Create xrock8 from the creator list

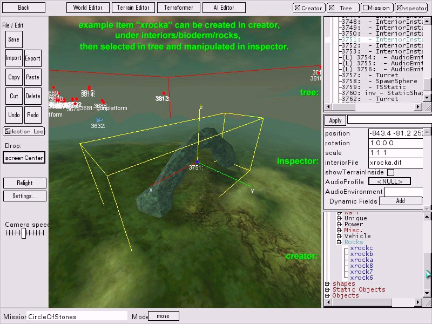[x=361, y=266]
